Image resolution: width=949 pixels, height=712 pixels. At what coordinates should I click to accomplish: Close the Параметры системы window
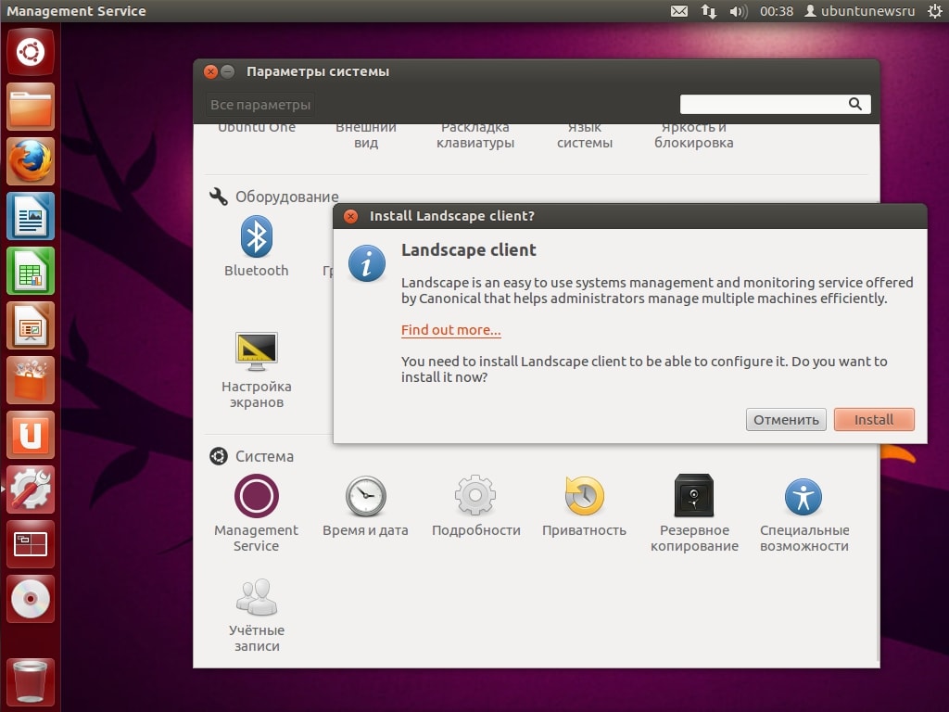point(210,72)
